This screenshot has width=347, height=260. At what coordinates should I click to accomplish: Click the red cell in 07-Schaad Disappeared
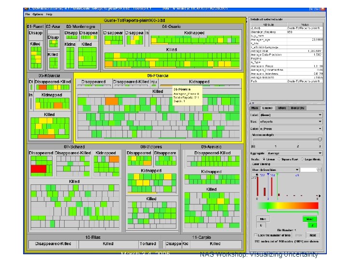click(39, 169)
